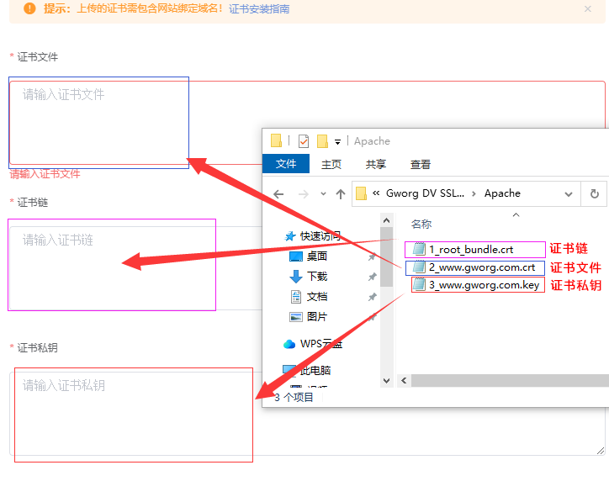Open 下载 in navigation pane

(317, 276)
